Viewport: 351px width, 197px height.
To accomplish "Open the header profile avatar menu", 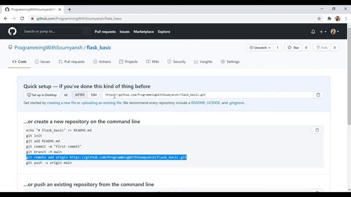I will click(335, 32).
